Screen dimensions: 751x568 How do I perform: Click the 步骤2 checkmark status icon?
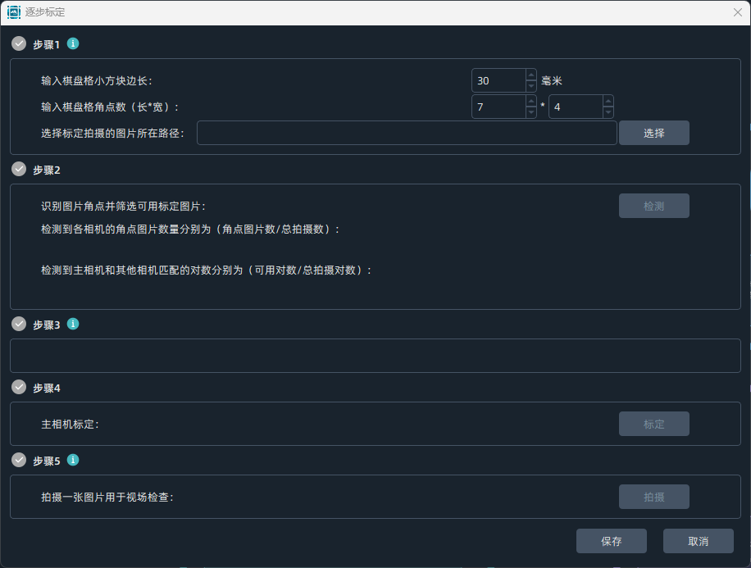pyautogui.click(x=19, y=169)
